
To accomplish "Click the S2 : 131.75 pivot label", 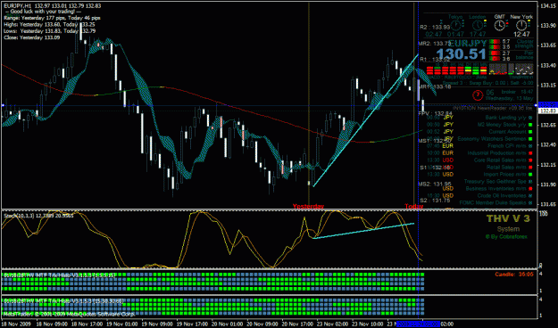I will coord(435,201).
